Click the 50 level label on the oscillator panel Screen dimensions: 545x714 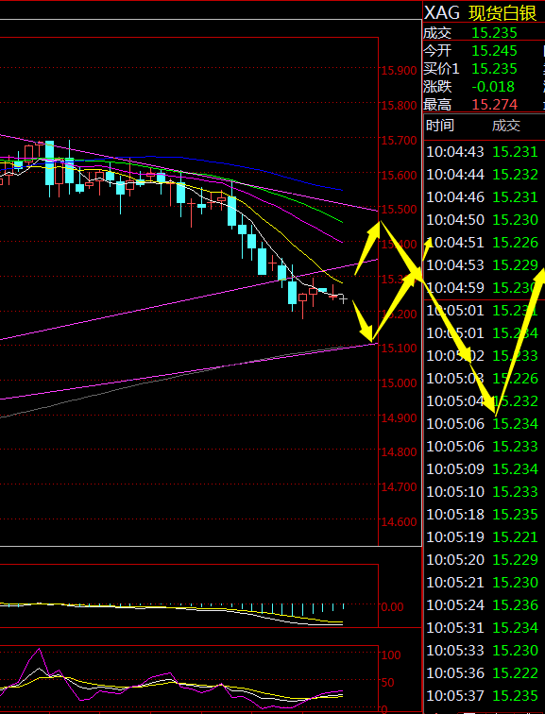pos(387,683)
